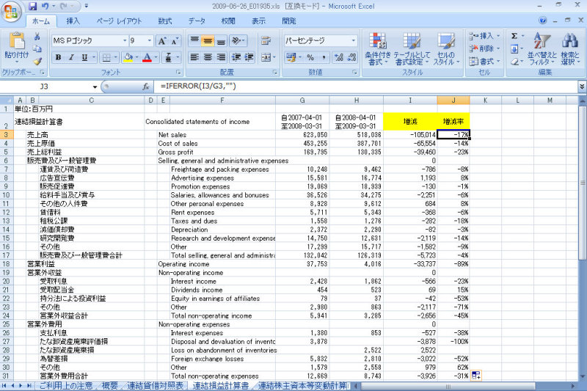Apply percent style to cells

[310, 57]
